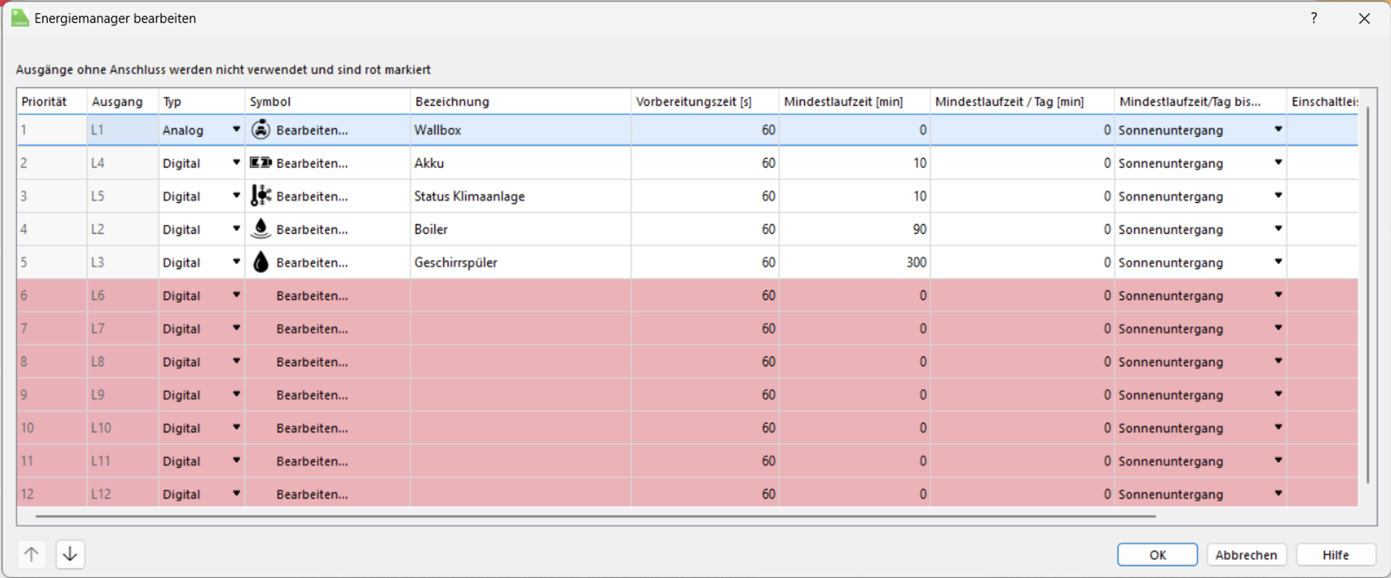Click the question mark help icon in title bar

click(x=1314, y=19)
